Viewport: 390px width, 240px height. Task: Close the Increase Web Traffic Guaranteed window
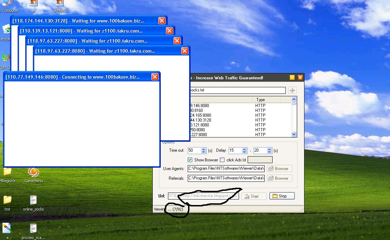(300, 78)
